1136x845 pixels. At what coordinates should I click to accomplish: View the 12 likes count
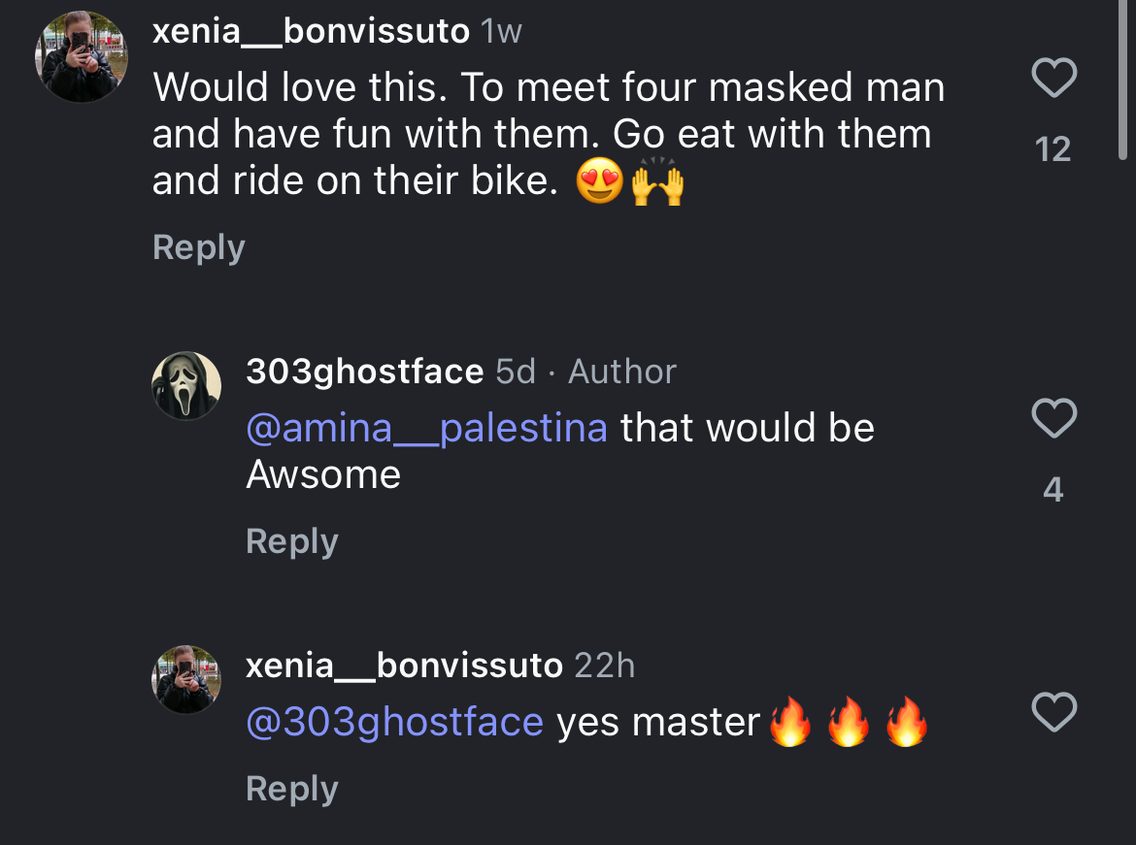(x=1053, y=149)
